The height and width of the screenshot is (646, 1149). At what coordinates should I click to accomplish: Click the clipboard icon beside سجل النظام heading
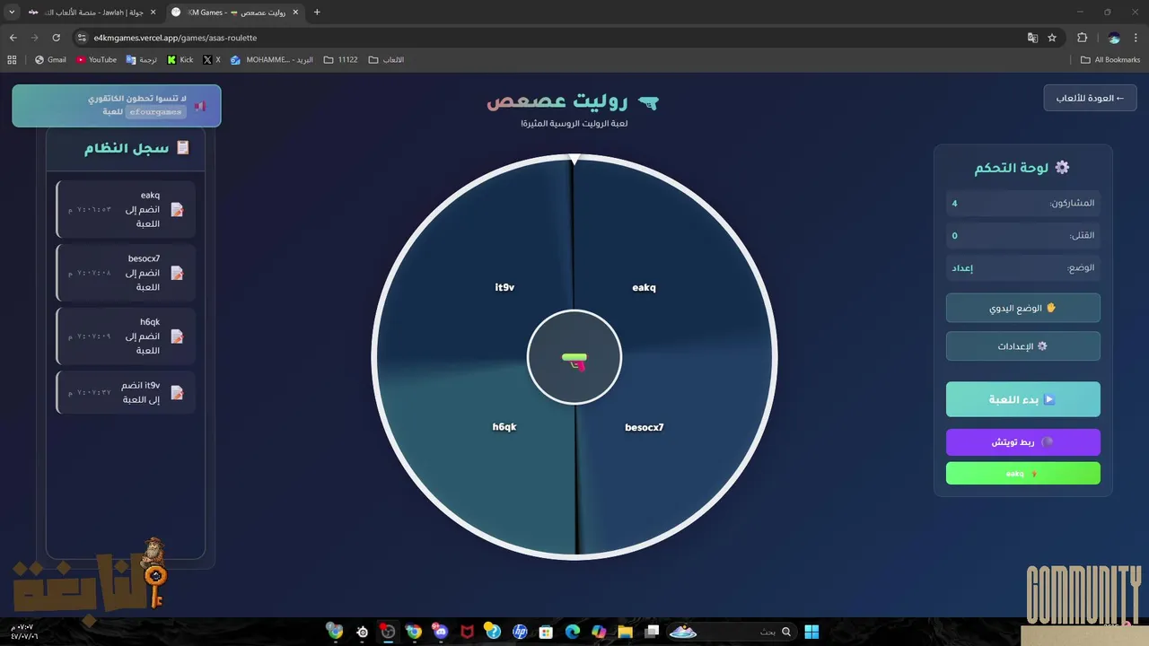(183, 148)
